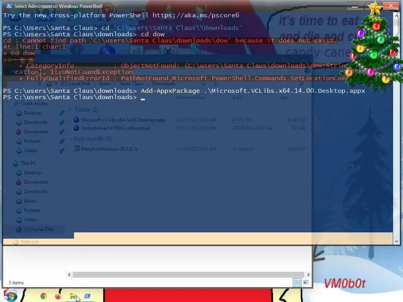This screenshot has height=302, width=403.
Task: Switch Explorer to details view
Action: 298,282
